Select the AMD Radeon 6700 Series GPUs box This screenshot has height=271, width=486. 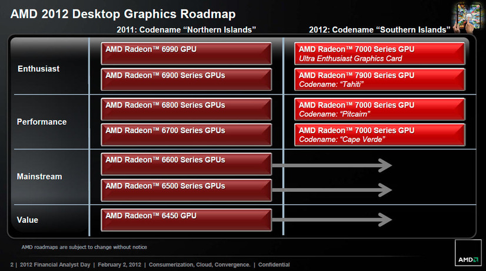click(187, 135)
